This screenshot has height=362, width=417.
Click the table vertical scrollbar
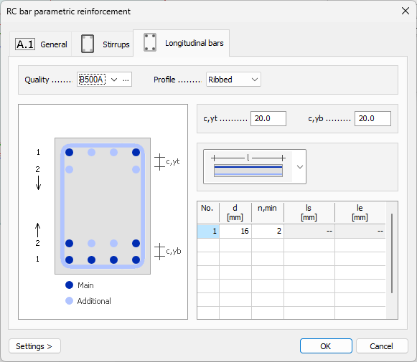(392, 253)
